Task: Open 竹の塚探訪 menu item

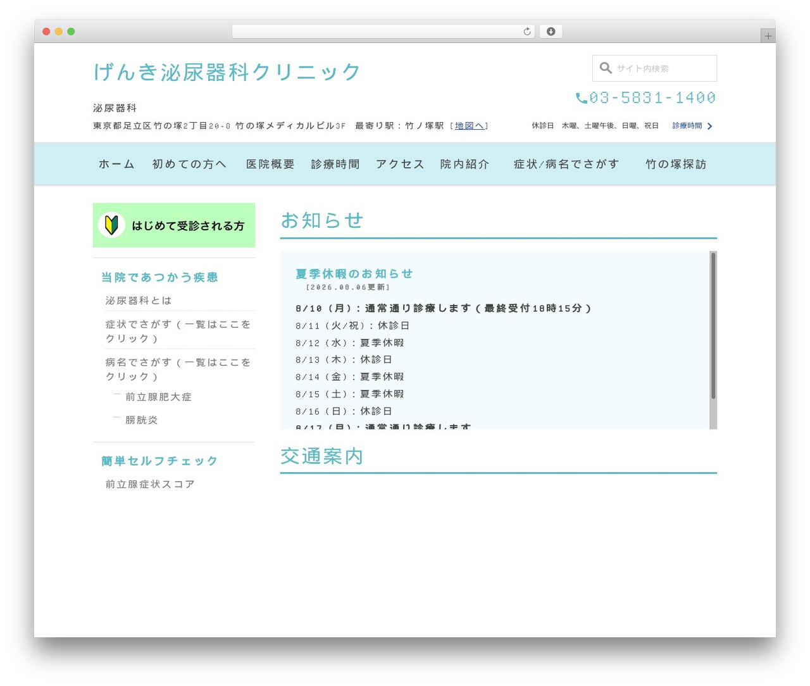Action: (676, 164)
